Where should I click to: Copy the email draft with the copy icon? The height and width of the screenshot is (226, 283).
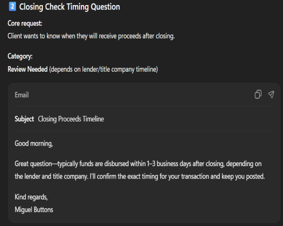click(258, 95)
